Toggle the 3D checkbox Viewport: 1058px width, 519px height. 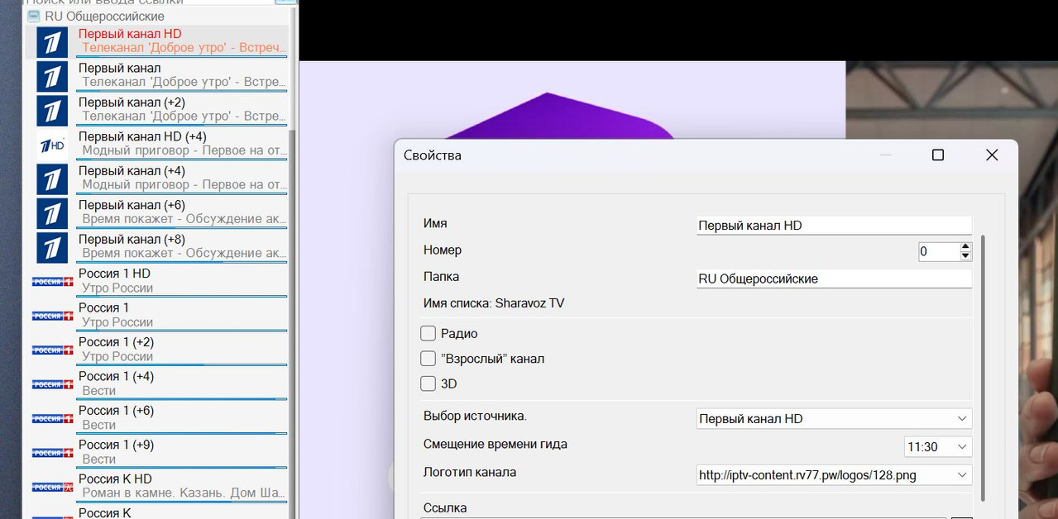point(428,383)
